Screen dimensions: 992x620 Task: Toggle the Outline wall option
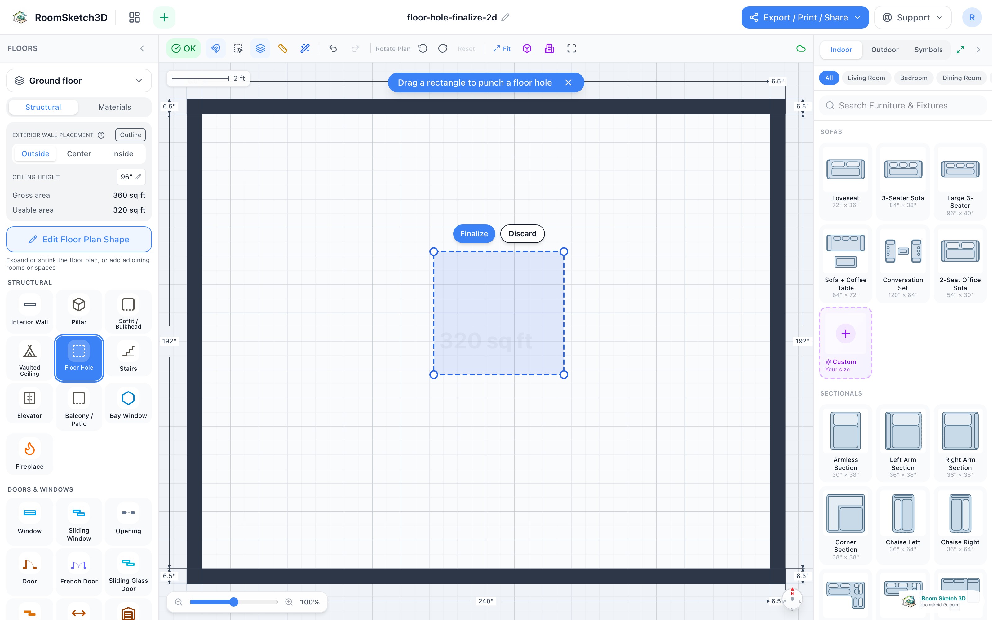(x=130, y=135)
